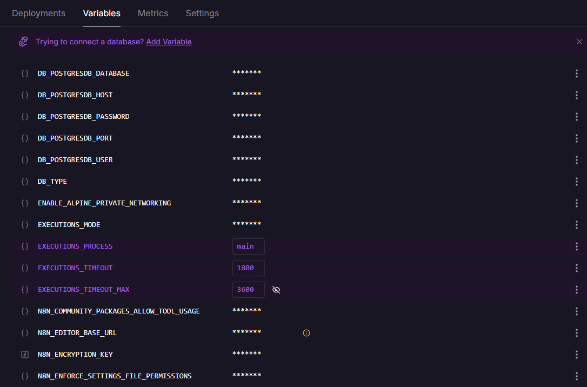Viewport: 587px width, 387px height.
Task: Reveal the masked DB_POSTGRESDB_PASSWORD value
Action: (246, 116)
